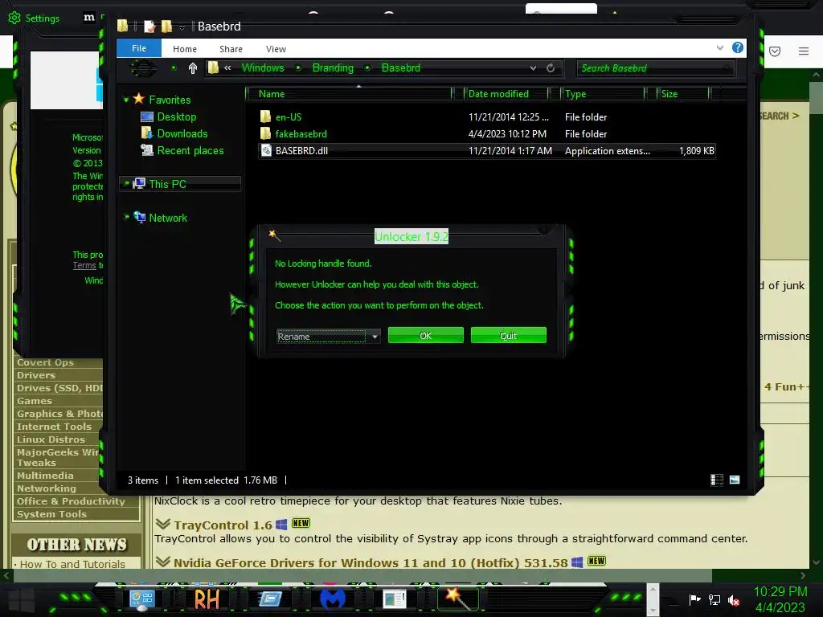Open the System Tools category link
This screenshot has width=823, height=617.
(x=51, y=514)
